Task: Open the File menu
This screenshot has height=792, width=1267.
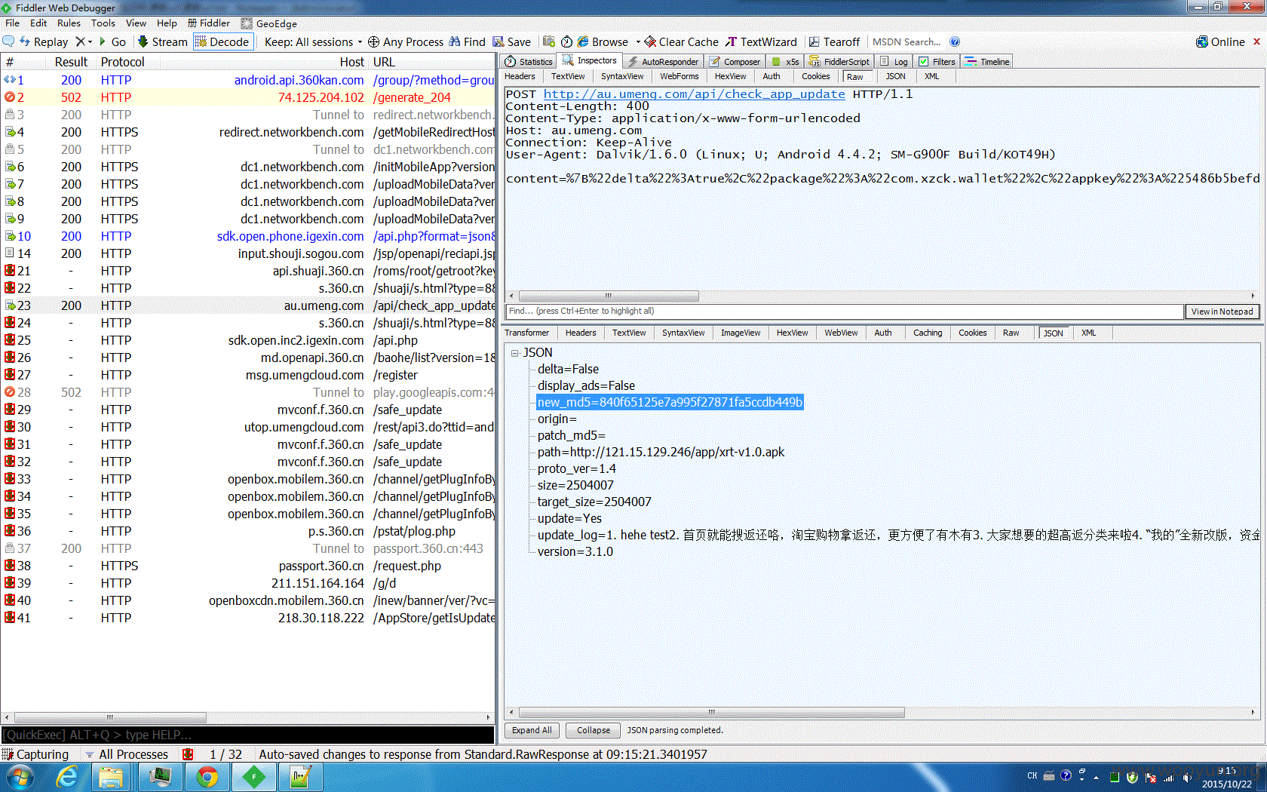Action: point(12,23)
